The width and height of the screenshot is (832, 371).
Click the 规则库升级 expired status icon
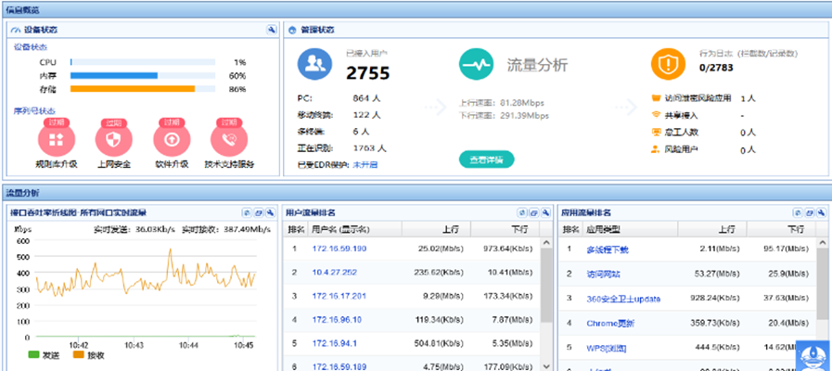click(55, 141)
